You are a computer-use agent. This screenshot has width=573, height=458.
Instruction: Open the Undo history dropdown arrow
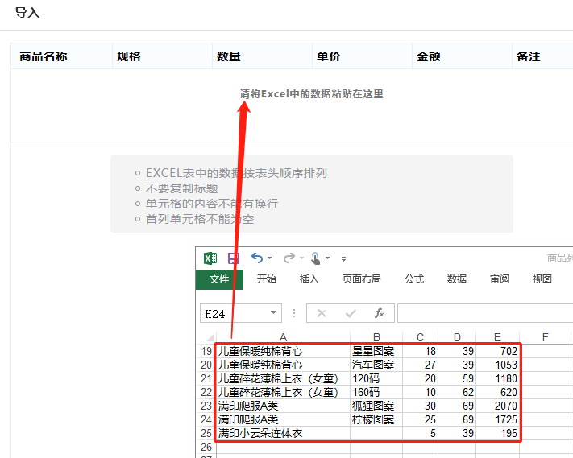point(269,259)
